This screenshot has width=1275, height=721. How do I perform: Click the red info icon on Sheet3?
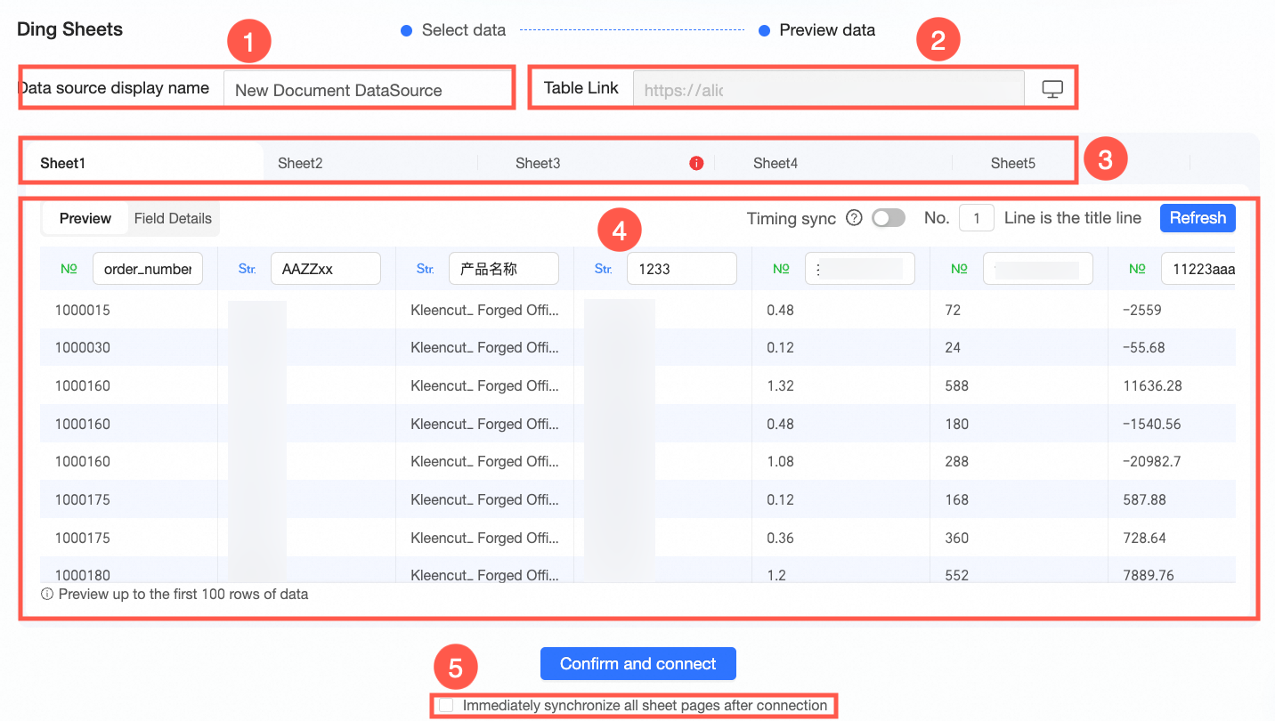click(696, 163)
